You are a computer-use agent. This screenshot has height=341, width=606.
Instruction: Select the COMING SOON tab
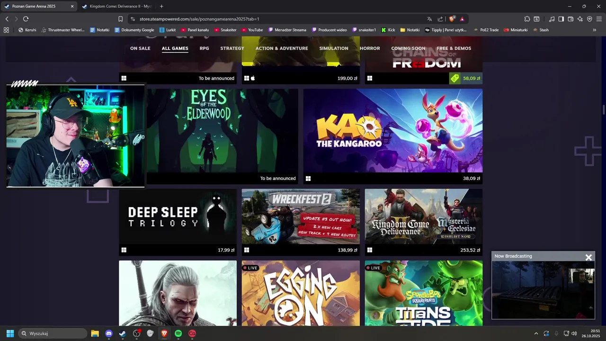point(408,48)
